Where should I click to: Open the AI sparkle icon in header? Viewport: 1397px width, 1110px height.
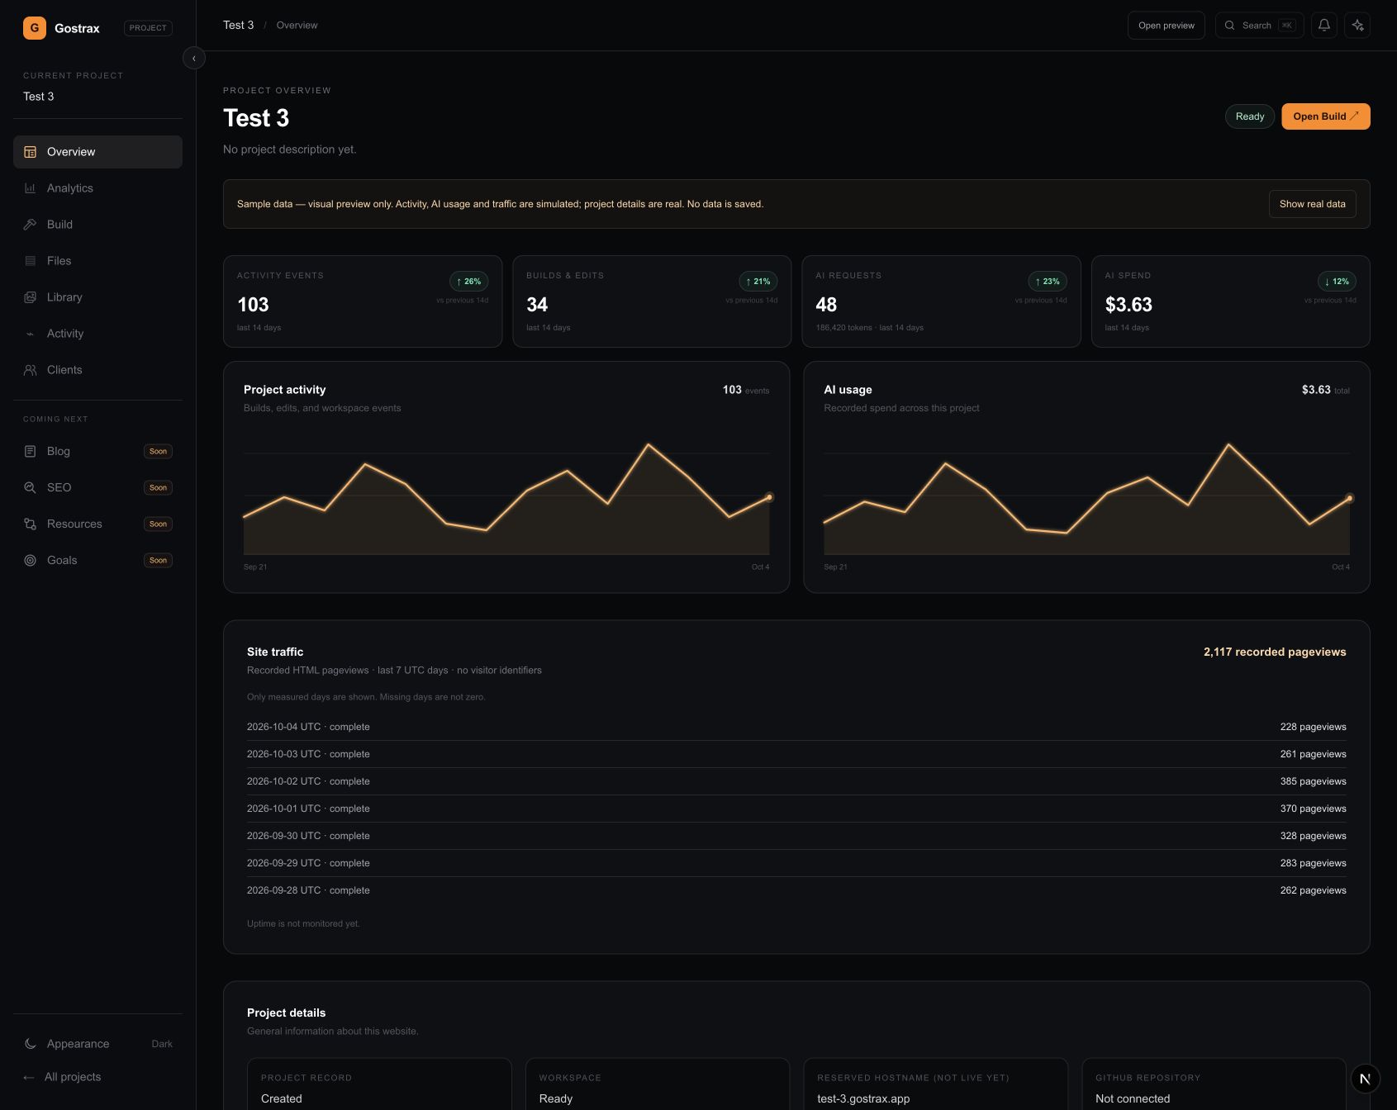point(1357,26)
